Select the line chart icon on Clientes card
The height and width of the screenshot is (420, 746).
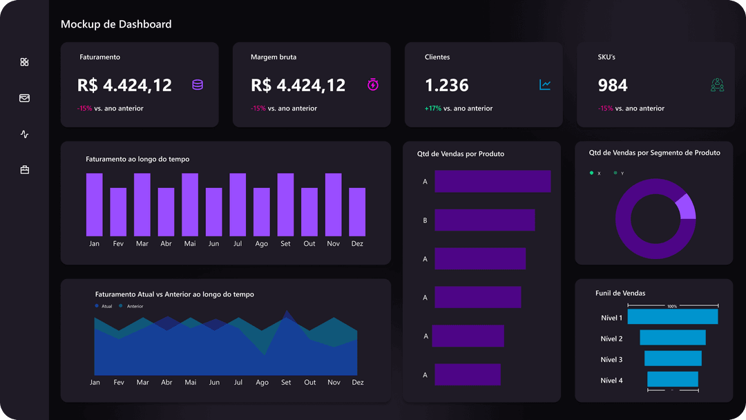(545, 85)
